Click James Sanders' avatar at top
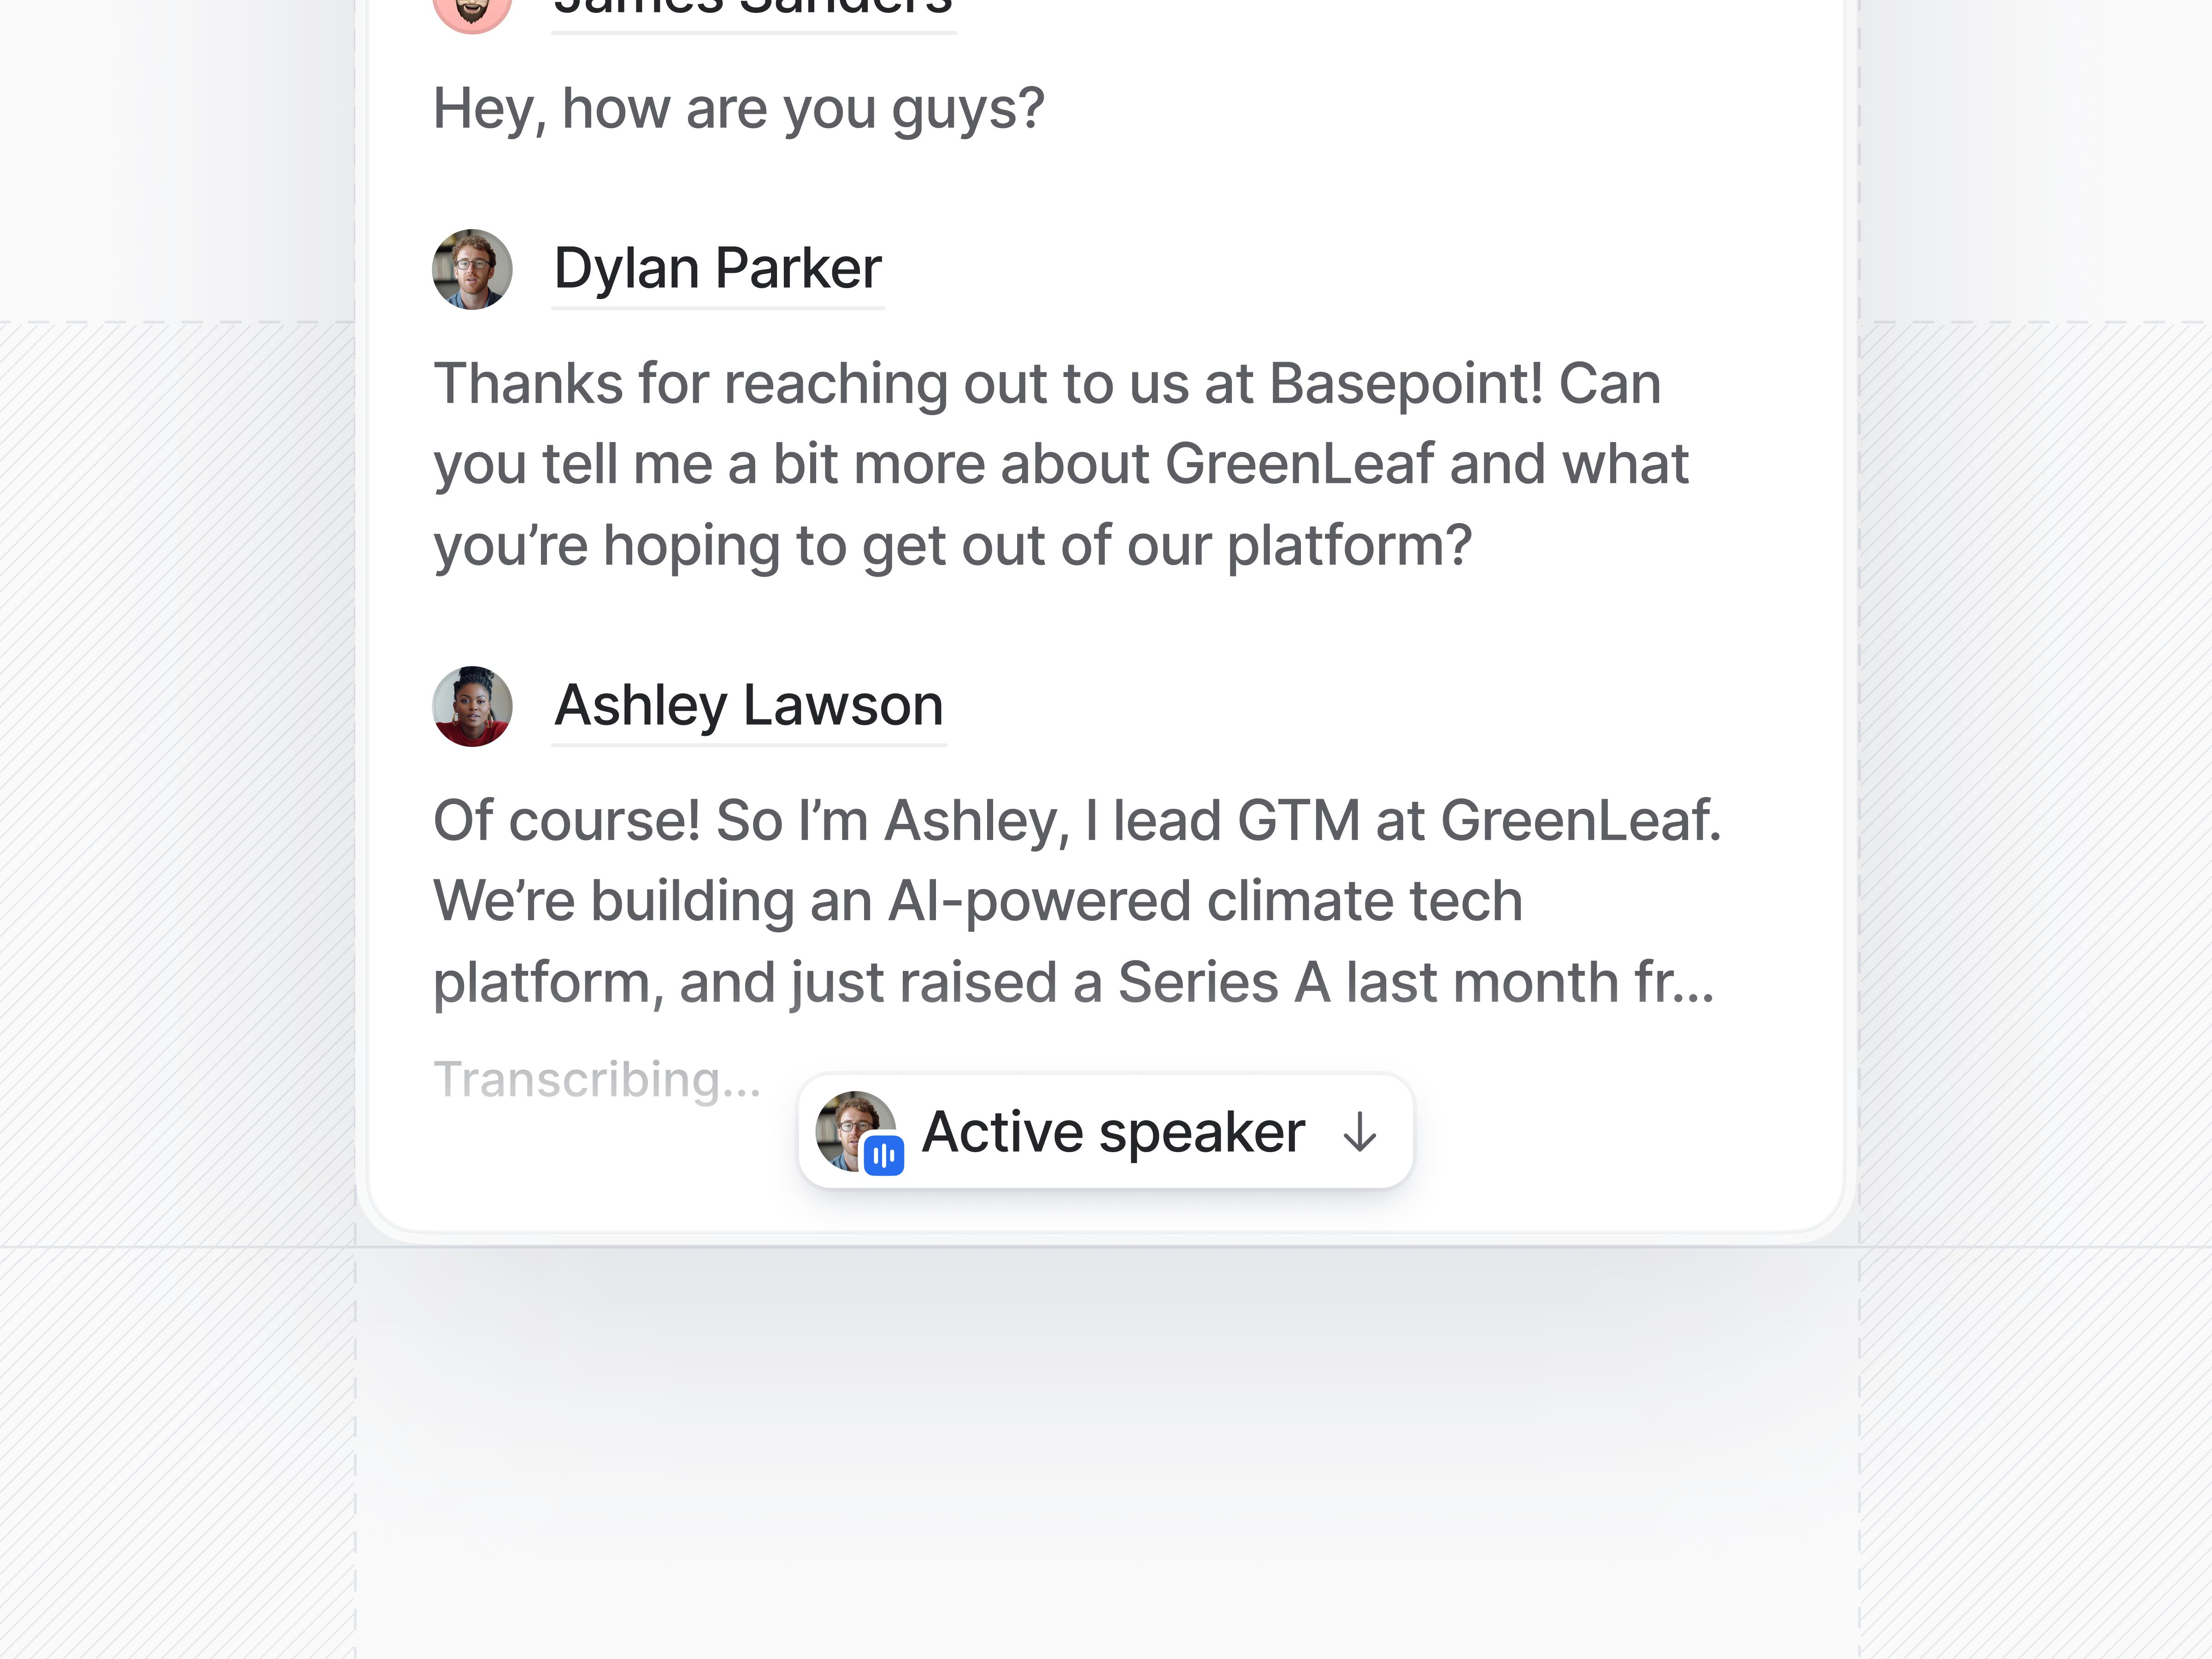Viewport: 2212px width, 1659px height. (472, 12)
